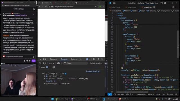The width and height of the screenshot is (180, 101).
Task: Expand the [[Prototype]]: Array(0) entry
Action: pos(45,84)
